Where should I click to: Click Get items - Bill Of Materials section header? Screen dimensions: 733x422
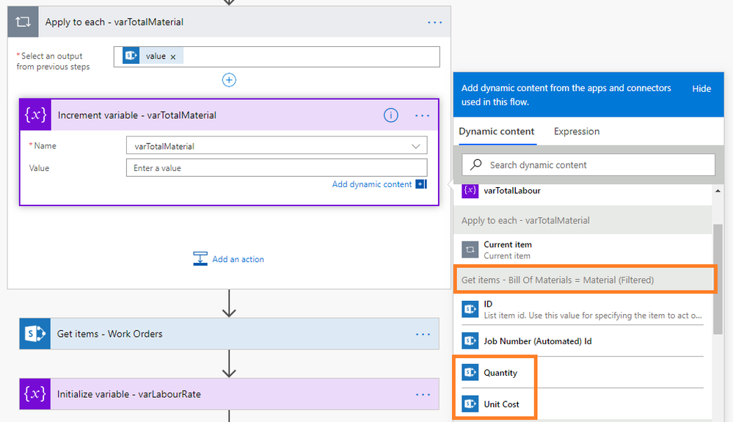(x=583, y=280)
